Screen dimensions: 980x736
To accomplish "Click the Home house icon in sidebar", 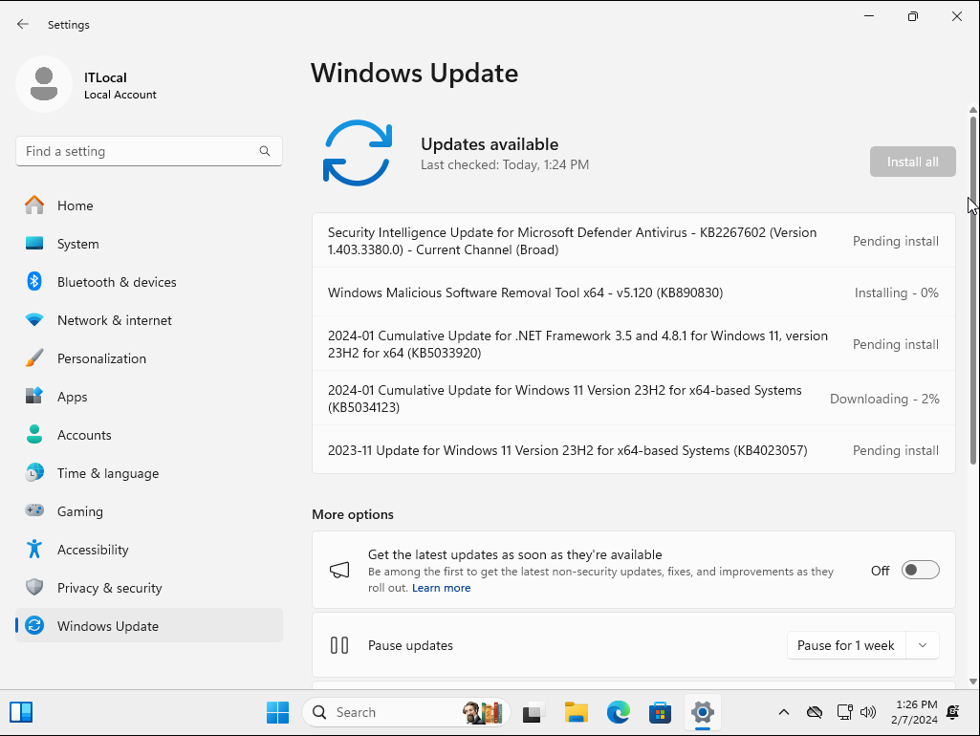I will point(34,205).
